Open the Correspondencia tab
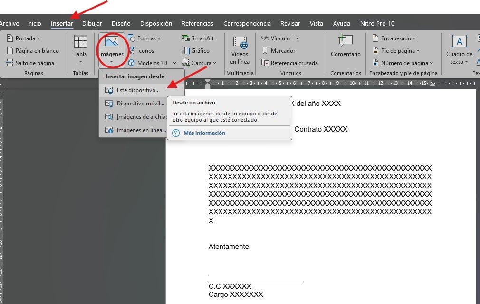This screenshot has width=480, height=304. coord(247,24)
